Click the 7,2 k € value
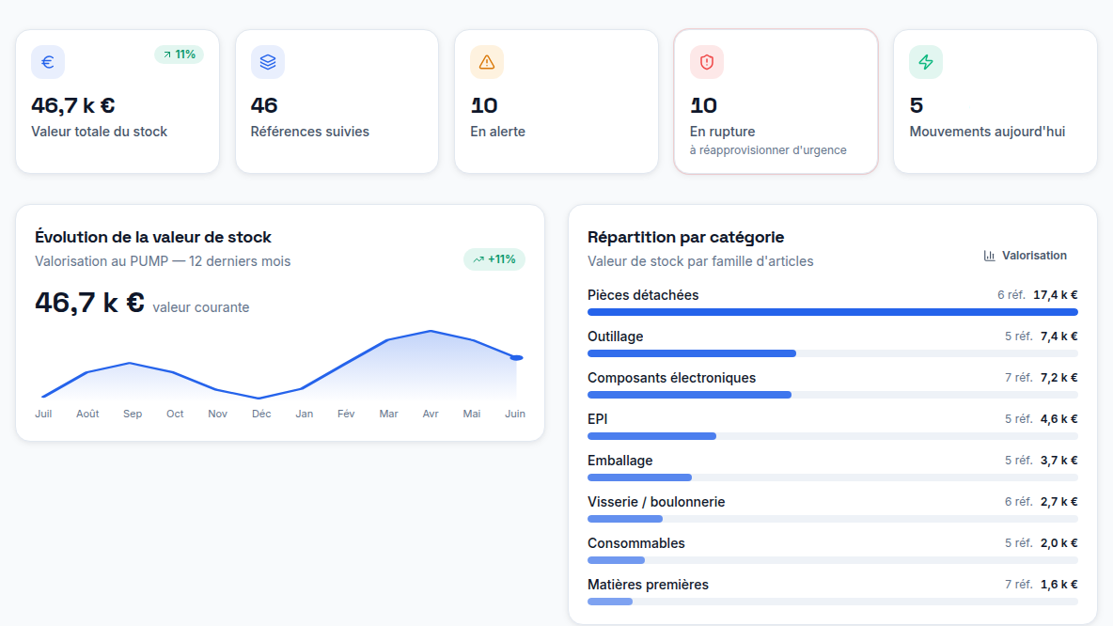 [1059, 378]
